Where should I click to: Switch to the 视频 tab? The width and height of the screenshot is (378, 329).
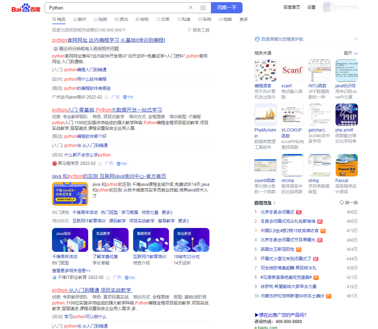tap(100, 19)
